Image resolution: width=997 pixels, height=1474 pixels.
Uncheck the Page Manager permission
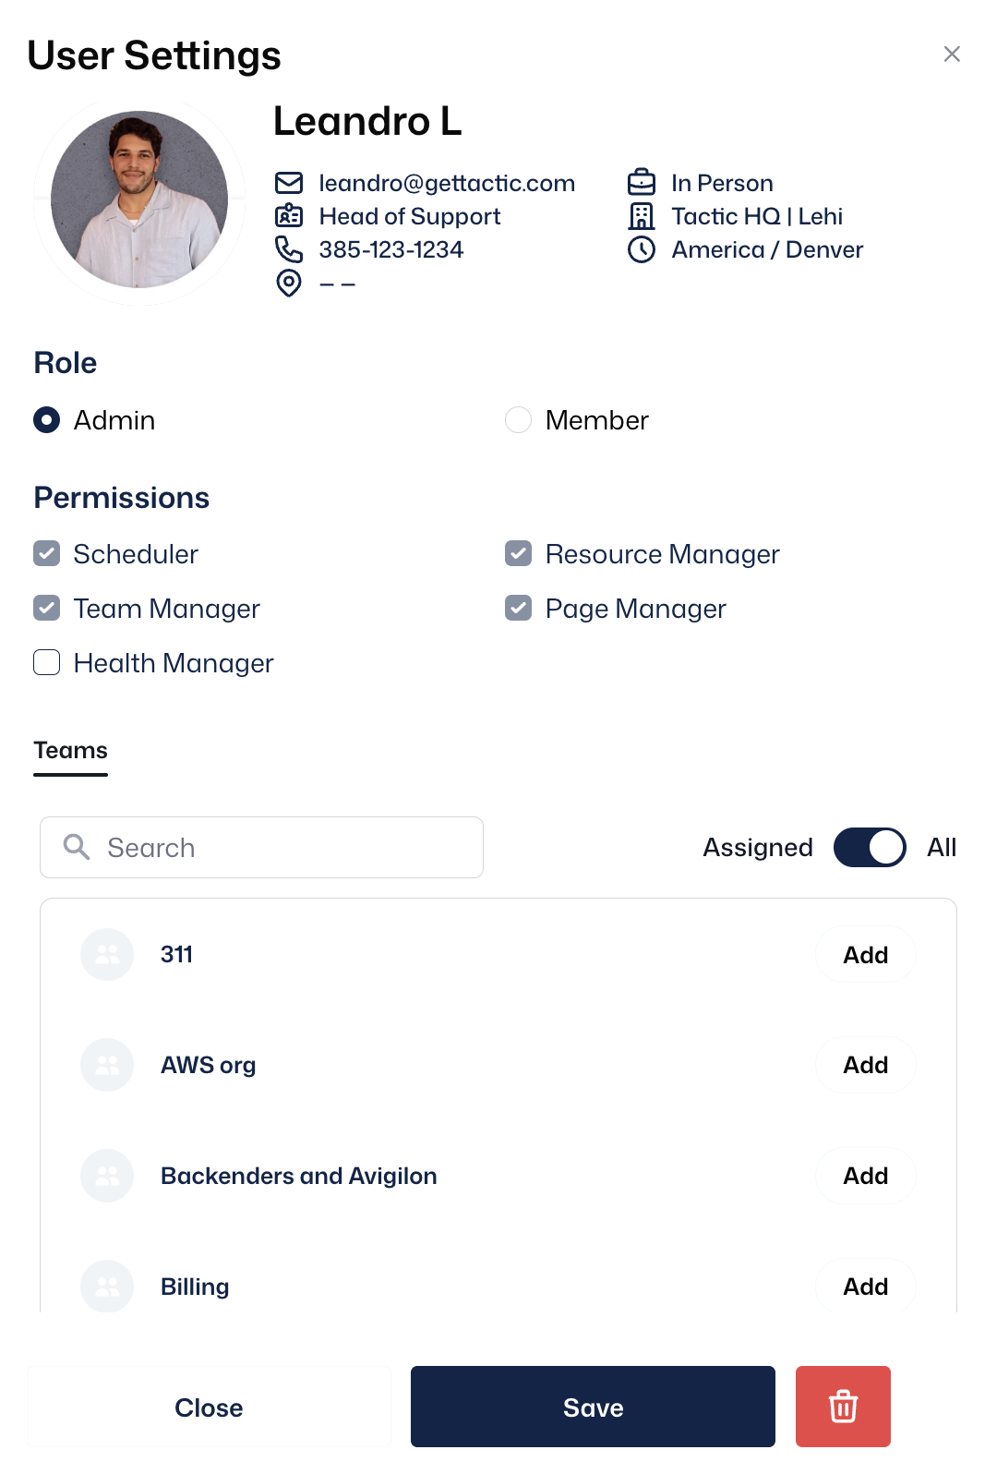point(519,609)
